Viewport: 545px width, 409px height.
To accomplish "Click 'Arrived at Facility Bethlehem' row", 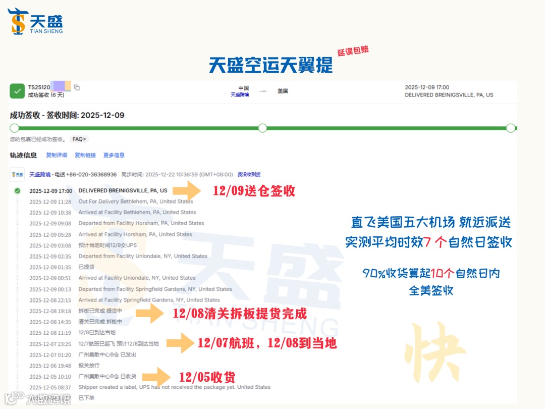I will point(113,213).
